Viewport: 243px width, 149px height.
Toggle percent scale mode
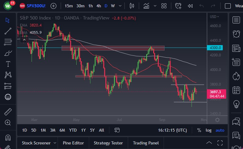tap(199, 130)
